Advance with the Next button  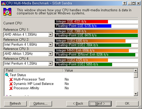coord(100,104)
